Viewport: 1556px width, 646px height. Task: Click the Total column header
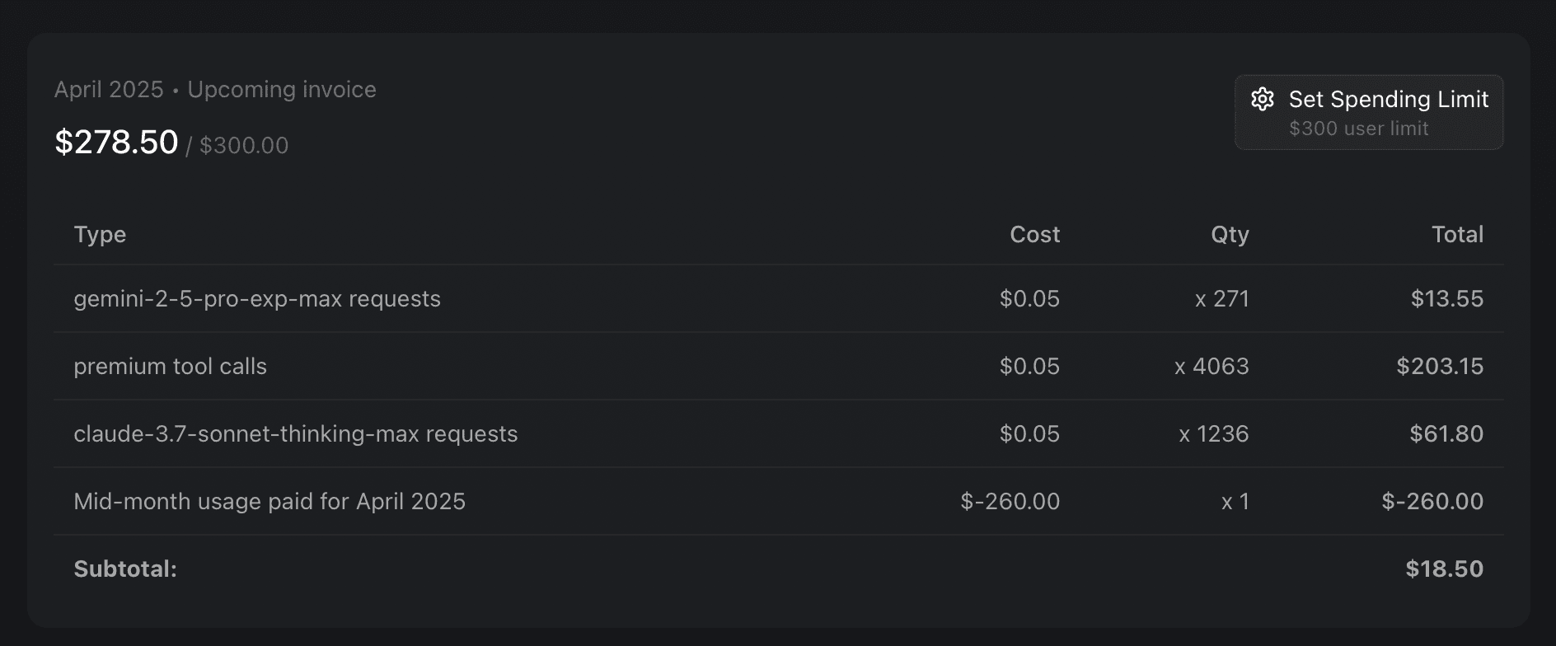pos(1457,235)
